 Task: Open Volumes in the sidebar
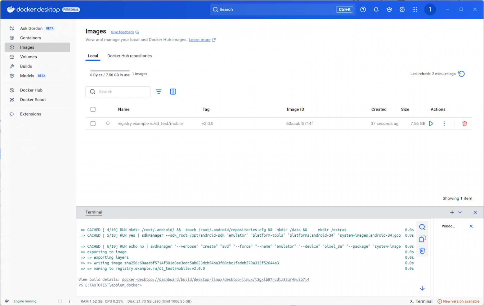point(38,57)
